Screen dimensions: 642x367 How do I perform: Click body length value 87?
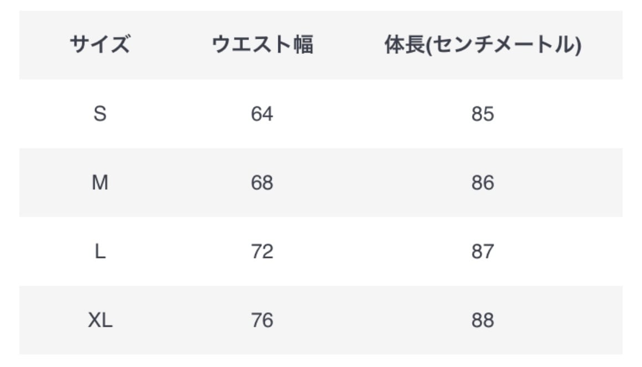(x=483, y=252)
